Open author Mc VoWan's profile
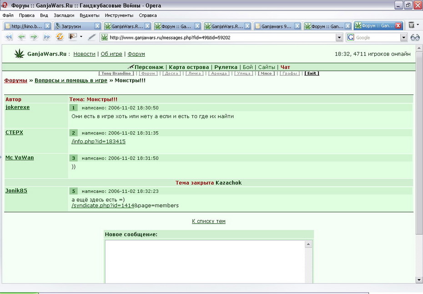This screenshot has height=294, width=423. tap(20, 157)
